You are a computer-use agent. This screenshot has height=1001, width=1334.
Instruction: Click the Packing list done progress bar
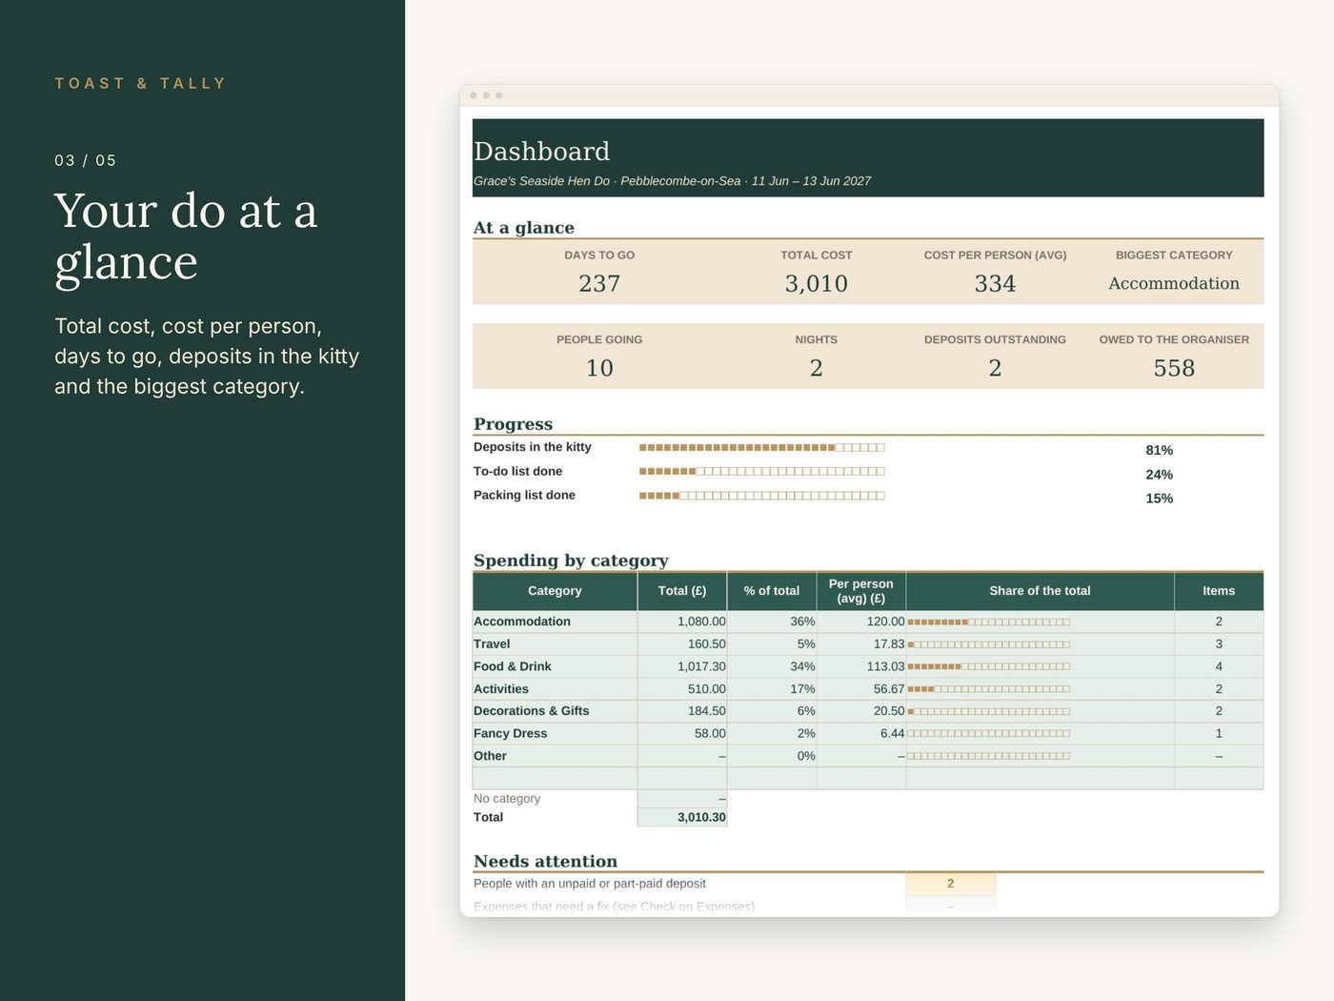[762, 496]
